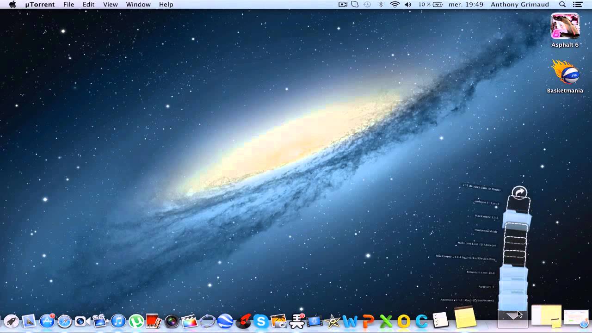
Task: Select the Basketmania desktop icon
Action: 565,76
